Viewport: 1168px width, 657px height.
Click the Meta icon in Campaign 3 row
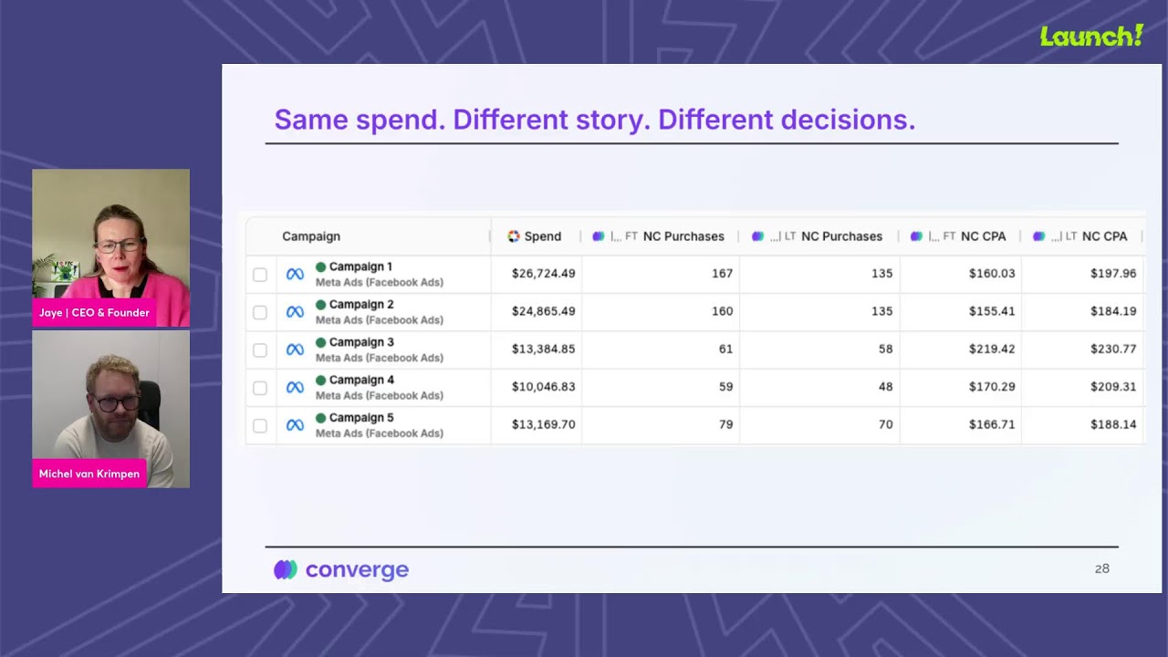(x=295, y=349)
